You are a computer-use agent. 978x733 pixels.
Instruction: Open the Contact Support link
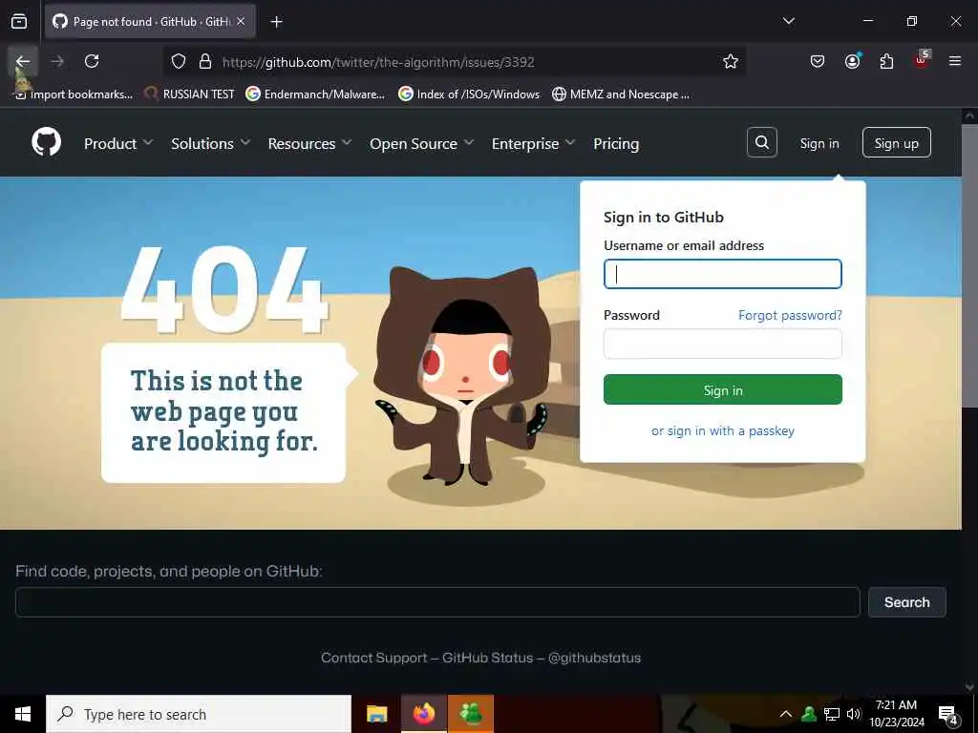coord(373,658)
